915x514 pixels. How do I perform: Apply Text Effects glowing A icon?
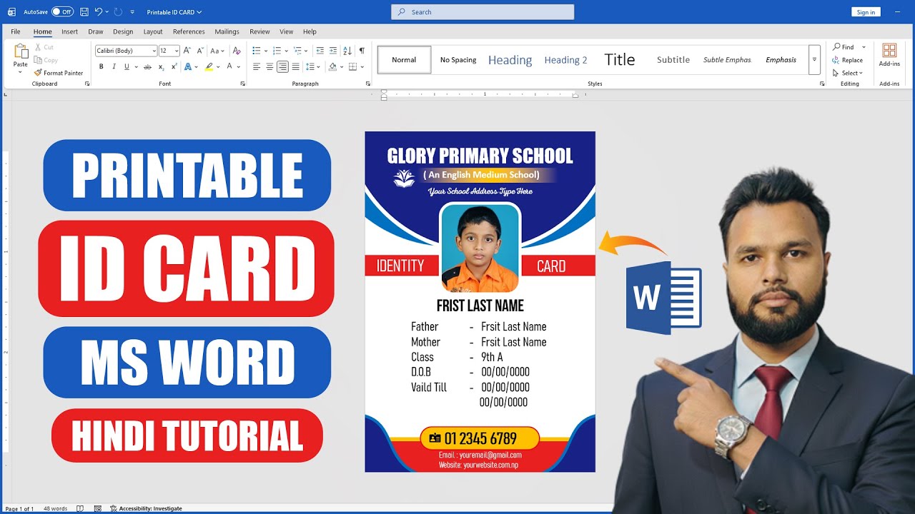pyautogui.click(x=187, y=66)
